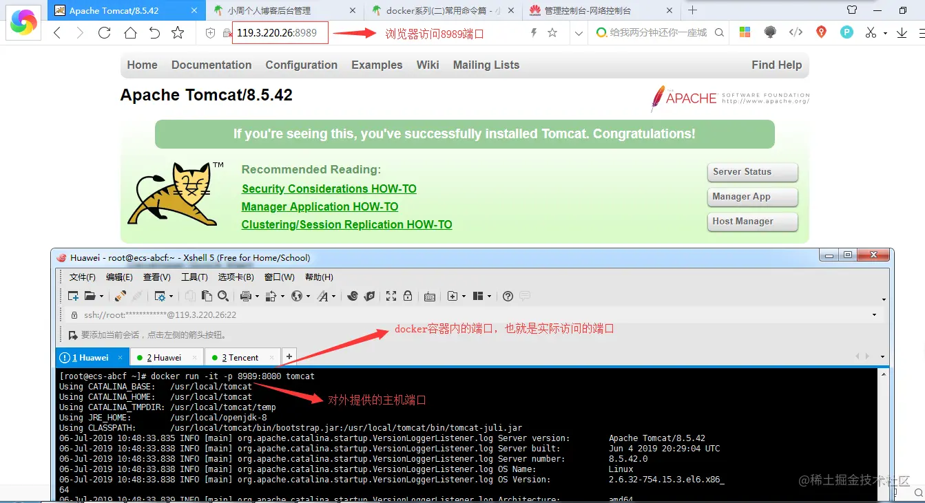Click Xshell lock screen icon
The image size is (925, 503).
[x=408, y=296]
